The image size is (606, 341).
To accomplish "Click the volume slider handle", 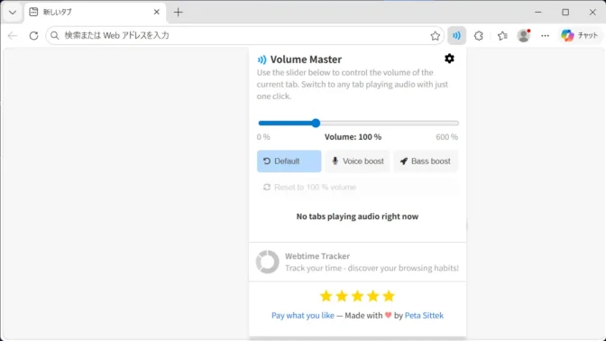I will pos(316,123).
